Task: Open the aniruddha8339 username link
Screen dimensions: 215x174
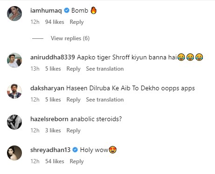Action: point(53,57)
